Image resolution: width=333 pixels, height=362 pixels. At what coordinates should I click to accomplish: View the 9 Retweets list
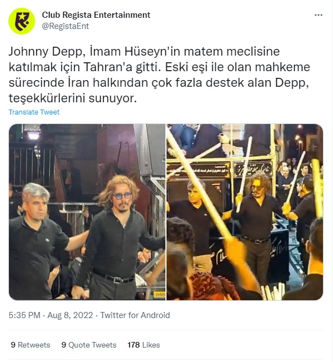[30, 345]
